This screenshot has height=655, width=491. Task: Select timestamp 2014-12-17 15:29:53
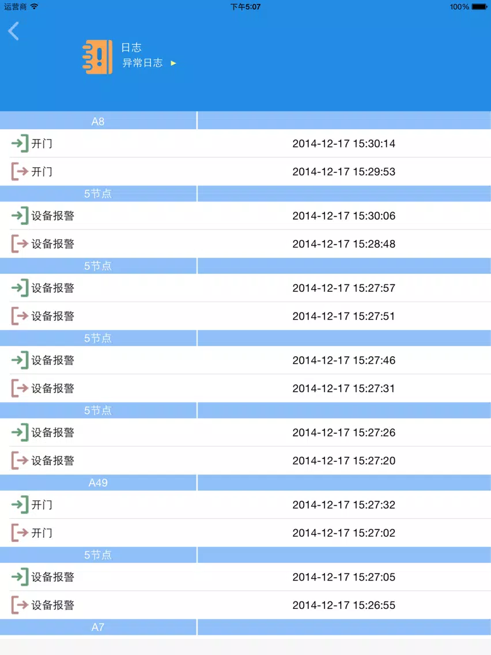coord(343,171)
